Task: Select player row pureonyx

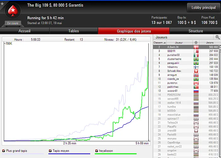Action: point(186,83)
